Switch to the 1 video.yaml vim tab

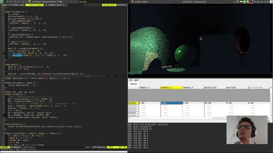click(x=17, y=5)
